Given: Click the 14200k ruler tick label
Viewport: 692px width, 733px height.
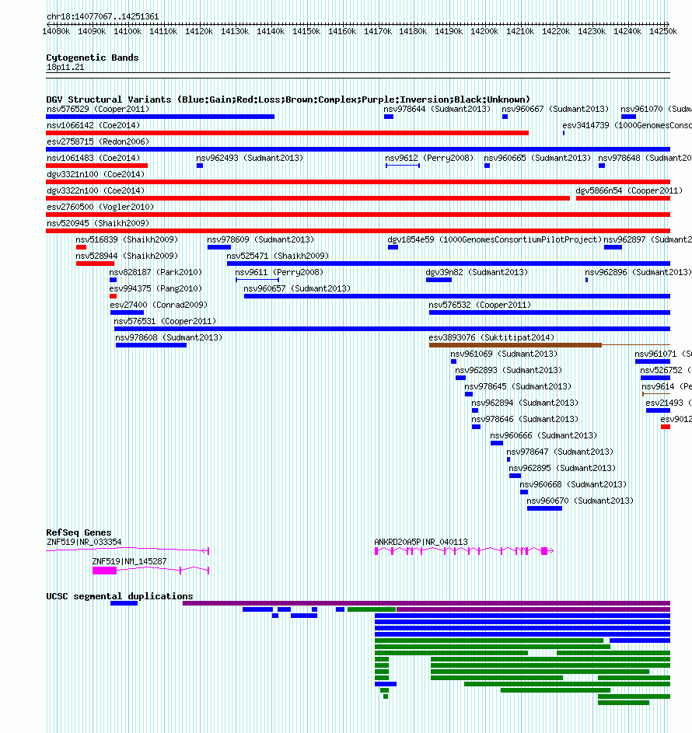Looking at the screenshot, I should click(484, 31).
